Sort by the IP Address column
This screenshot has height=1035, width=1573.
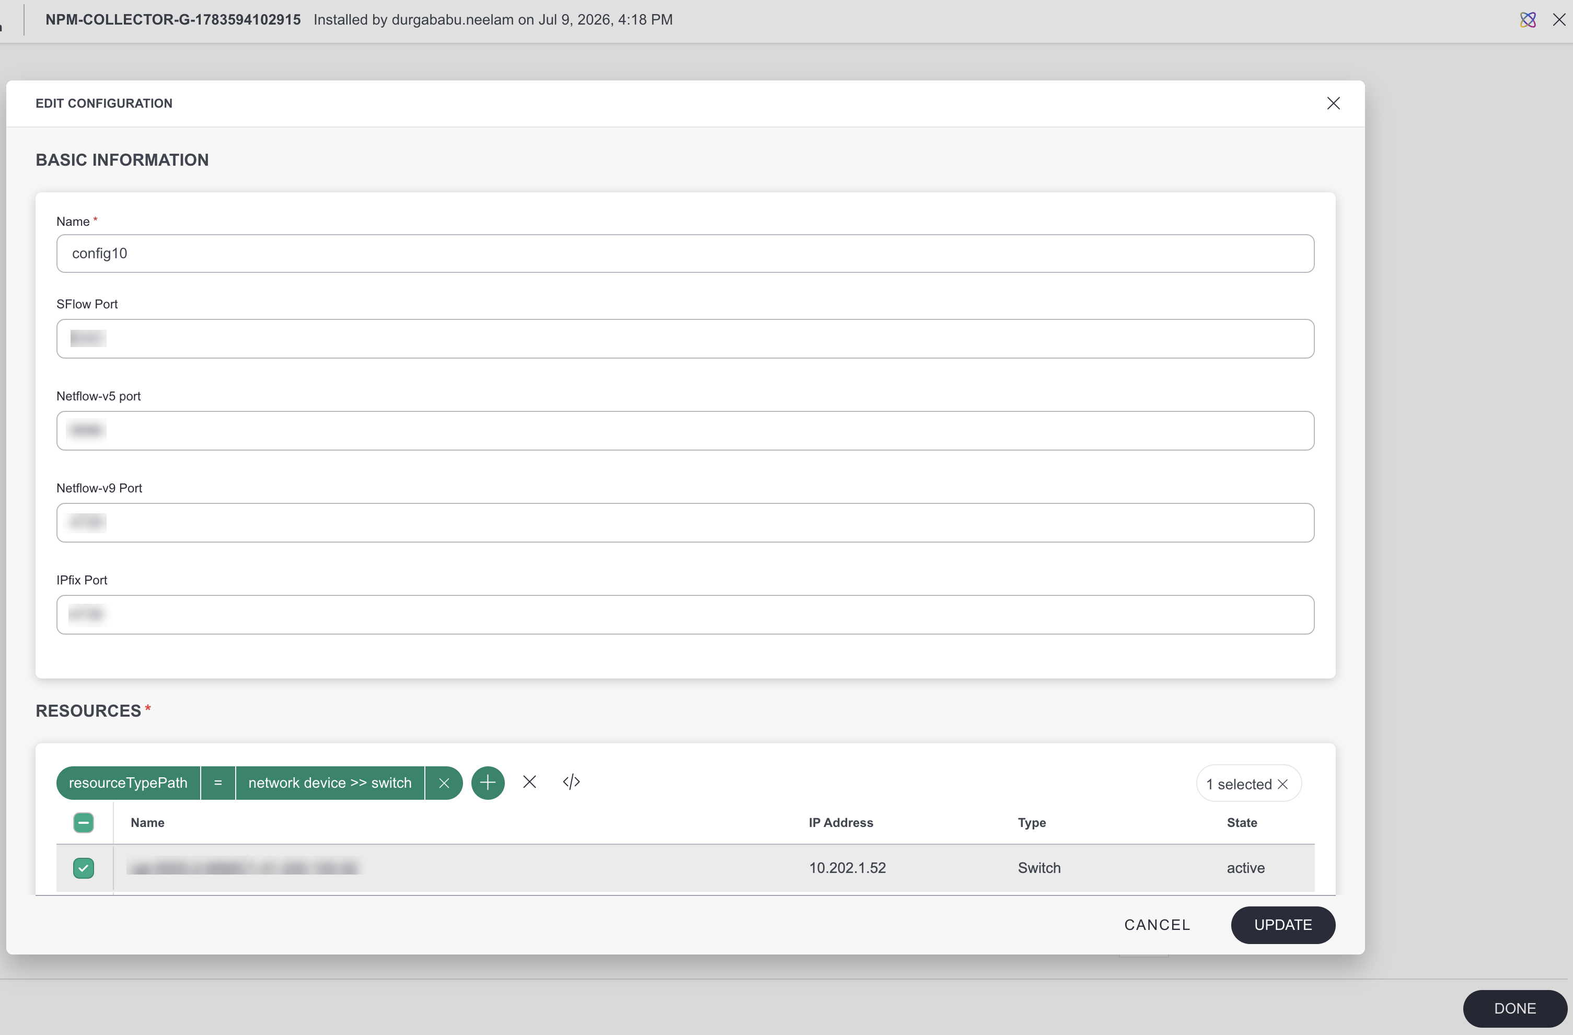click(841, 822)
